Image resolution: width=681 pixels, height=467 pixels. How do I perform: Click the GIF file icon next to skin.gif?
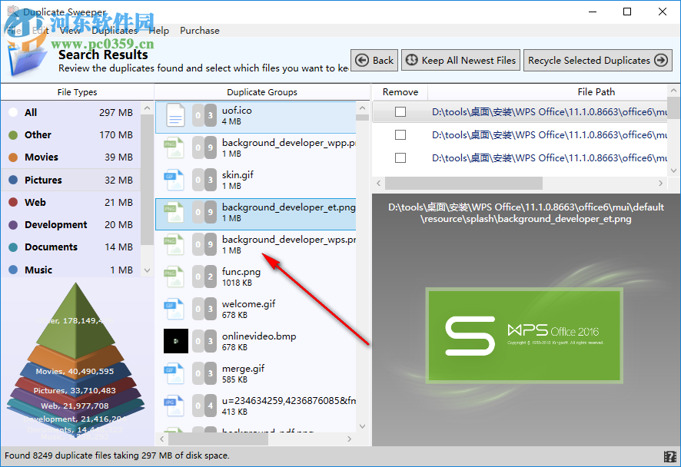pos(175,180)
